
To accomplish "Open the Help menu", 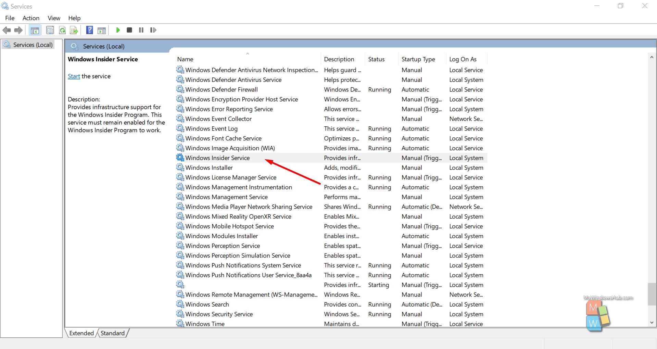I will pyautogui.click(x=74, y=18).
